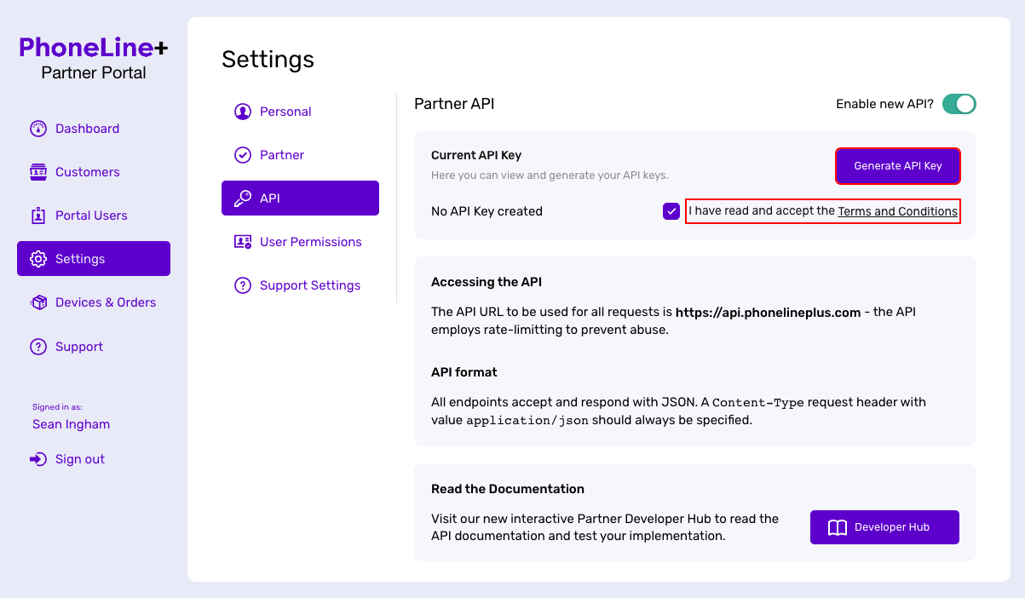
Task: Click the Settings gear icon
Action: click(38, 259)
